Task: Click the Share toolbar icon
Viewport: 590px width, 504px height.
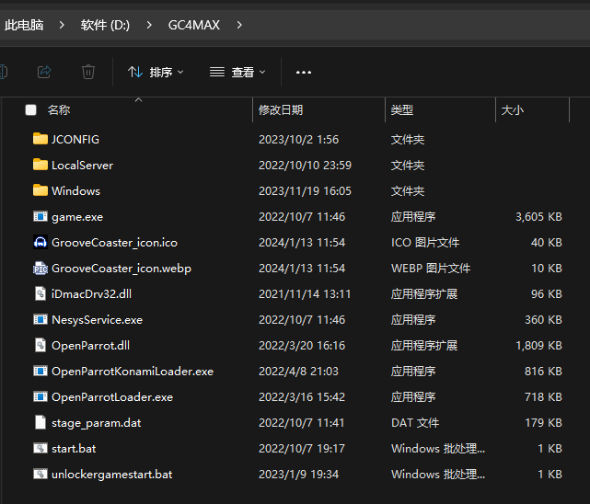Action: tap(44, 72)
